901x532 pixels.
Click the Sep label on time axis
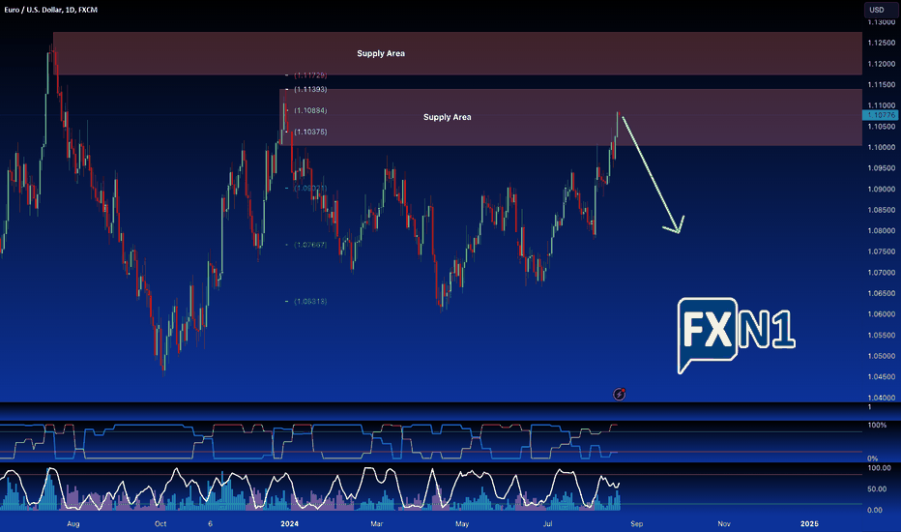(x=637, y=524)
